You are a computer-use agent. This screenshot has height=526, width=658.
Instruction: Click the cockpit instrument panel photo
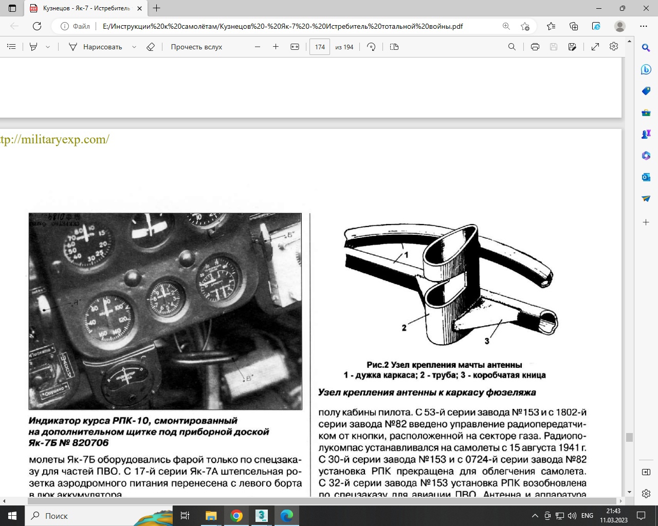tap(166, 311)
